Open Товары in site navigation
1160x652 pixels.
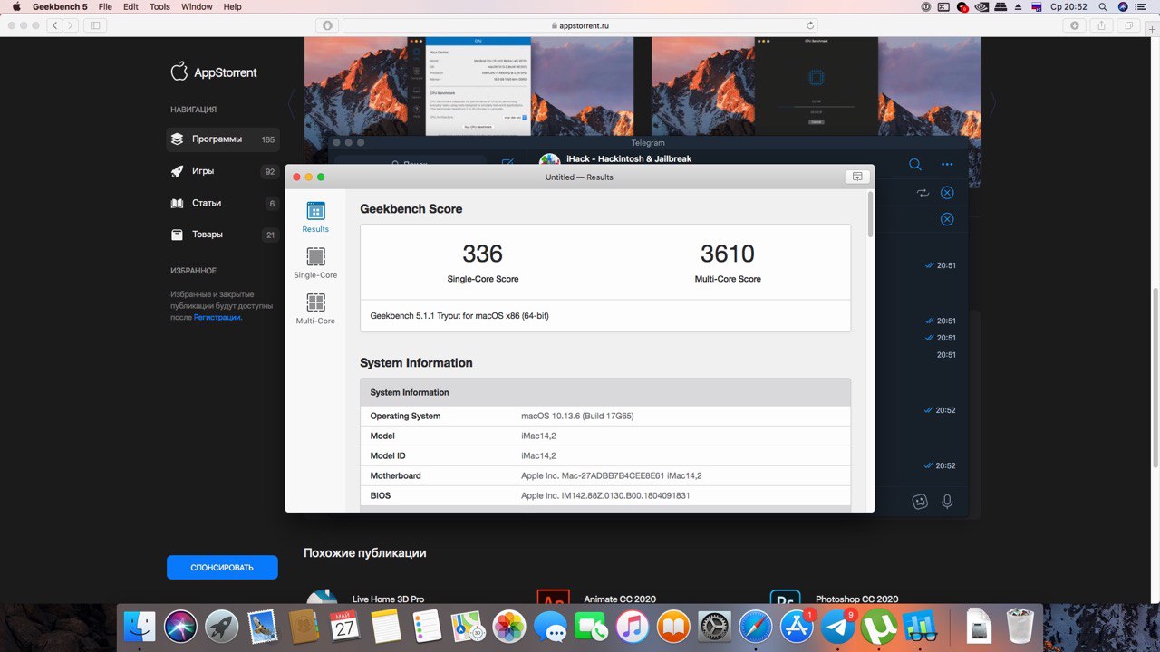pyautogui.click(x=223, y=235)
